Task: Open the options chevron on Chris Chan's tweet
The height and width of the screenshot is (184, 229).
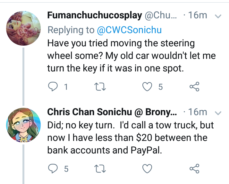Action: click(x=218, y=113)
